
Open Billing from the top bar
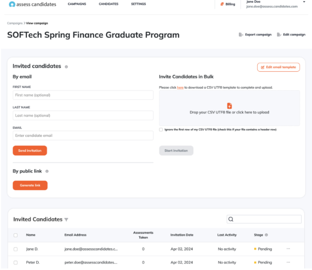click(228, 4)
